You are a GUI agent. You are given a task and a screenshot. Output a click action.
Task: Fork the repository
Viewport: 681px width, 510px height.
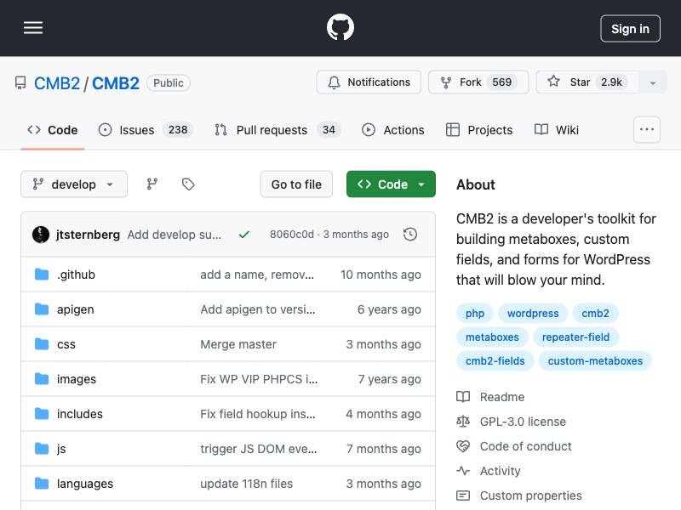point(478,82)
